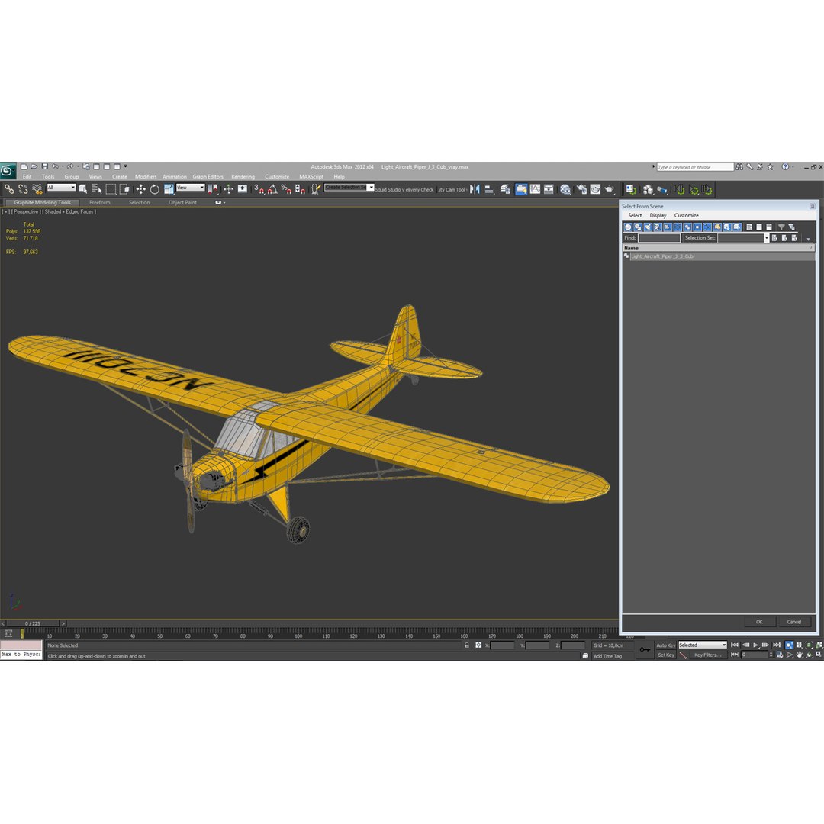
Task: Activate the Select Object tool
Action: [x=83, y=189]
